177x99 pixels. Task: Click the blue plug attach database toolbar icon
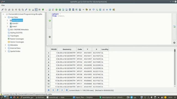coord(26,10)
